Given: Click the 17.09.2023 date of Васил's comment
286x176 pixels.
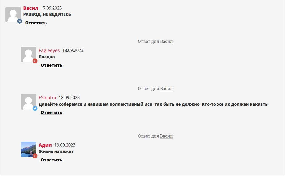Looking at the screenshot, I should coord(51,8).
